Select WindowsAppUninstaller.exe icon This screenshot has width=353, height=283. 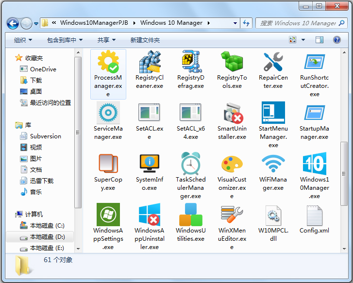[x=150, y=215]
